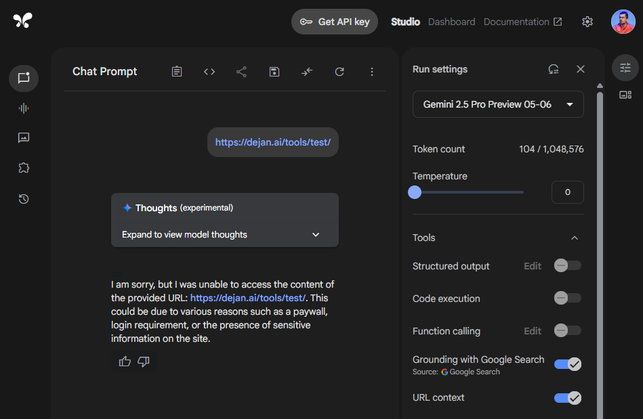Reset run settings to default icon
Screen dimensions: 643x419
coord(554,69)
